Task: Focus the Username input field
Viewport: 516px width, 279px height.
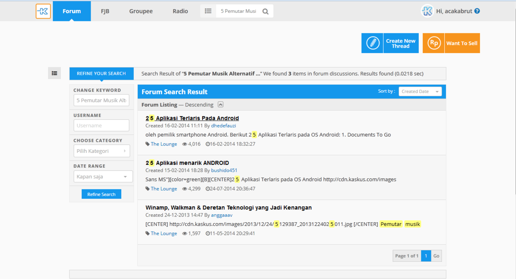Action: pos(101,125)
